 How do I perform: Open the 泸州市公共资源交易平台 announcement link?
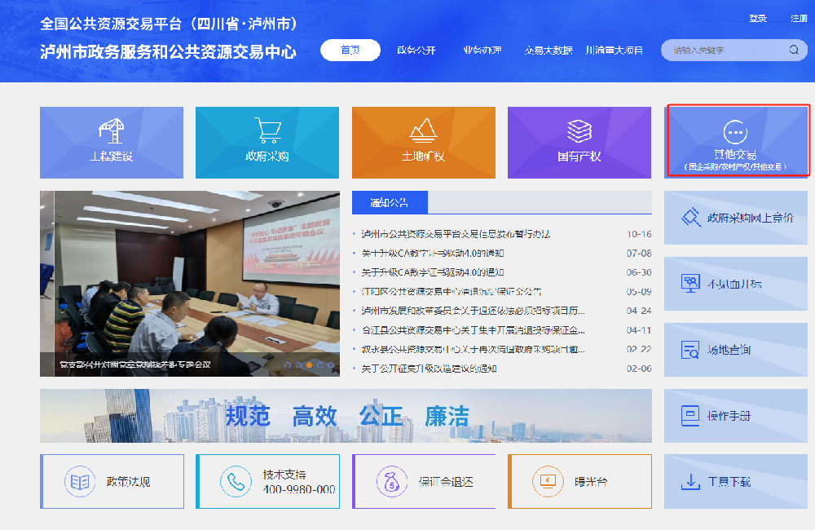(456, 235)
